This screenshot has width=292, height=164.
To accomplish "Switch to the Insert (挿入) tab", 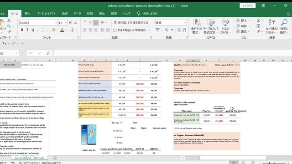I will tap(27, 14).
